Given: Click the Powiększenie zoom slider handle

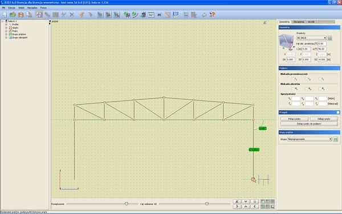Looking at the screenshot, I should pos(127,204).
